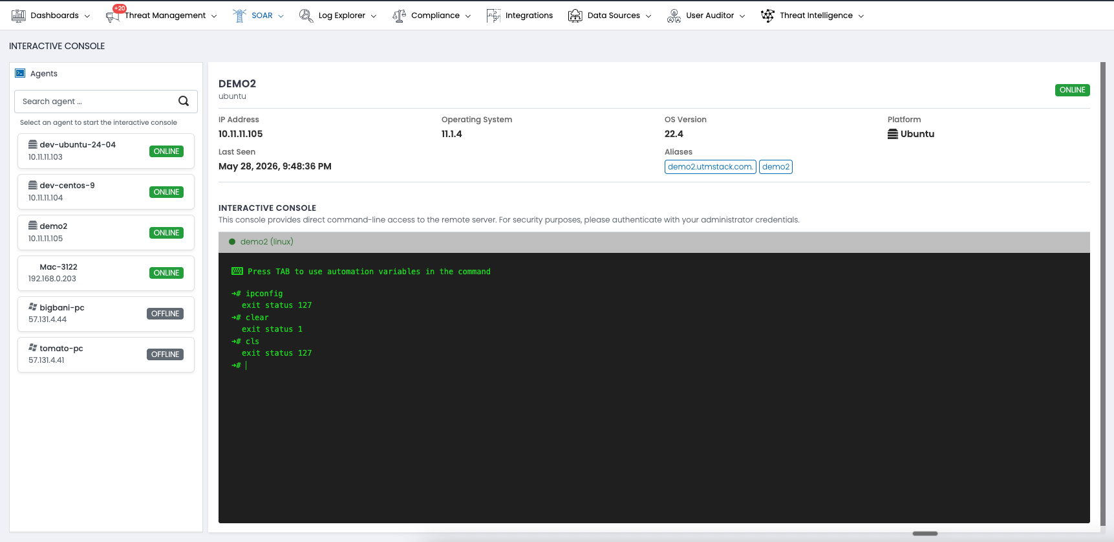Screen dimensions: 1114x542
Task: Click the SOAR windmill icon
Action: click(239, 16)
